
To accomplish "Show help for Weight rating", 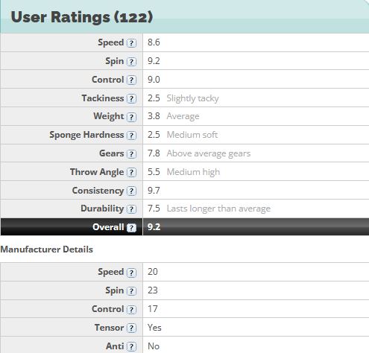I will click(x=131, y=117).
